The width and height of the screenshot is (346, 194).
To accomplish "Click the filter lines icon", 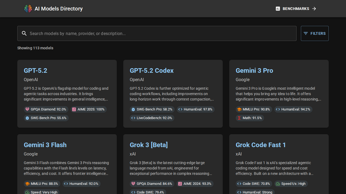I will (306, 33).
